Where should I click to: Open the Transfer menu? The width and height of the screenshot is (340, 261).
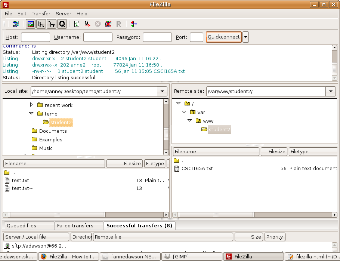coord(41,14)
